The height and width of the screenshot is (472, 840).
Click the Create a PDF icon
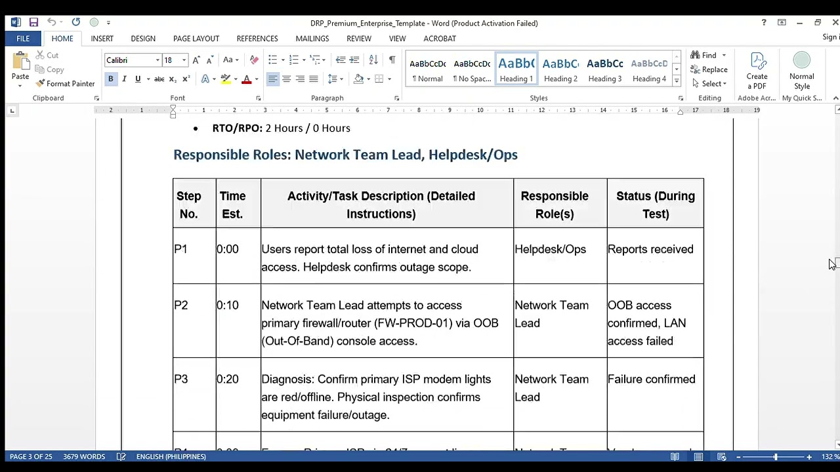coord(757,71)
